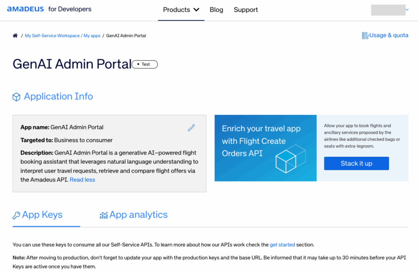Image resolution: width=418 pixels, height=272 pixels.
Task: Open the My apps breadcrumb link
Action: [92, 36]
